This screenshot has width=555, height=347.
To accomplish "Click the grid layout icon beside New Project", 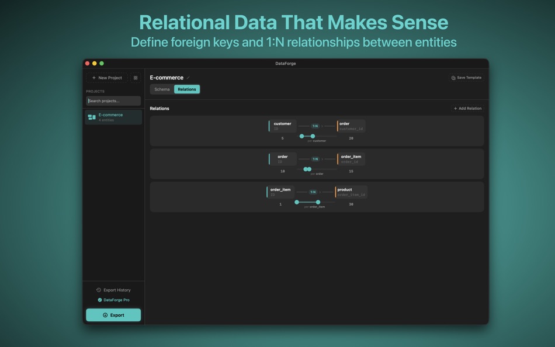I will coord(135,78).
